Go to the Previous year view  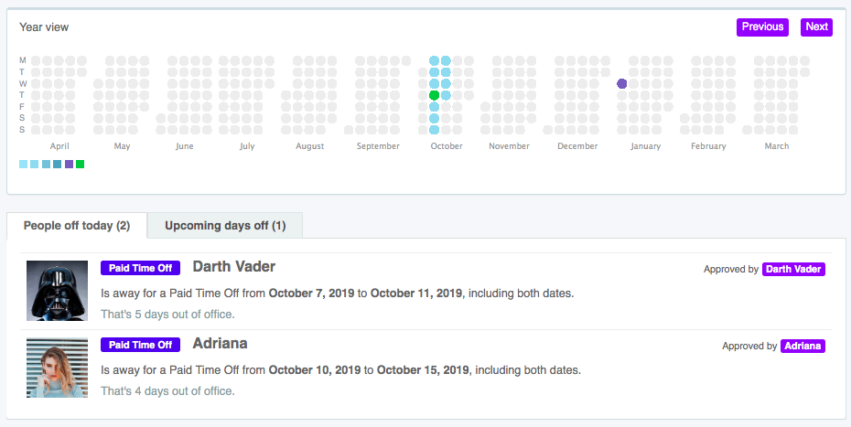(762, 27)
